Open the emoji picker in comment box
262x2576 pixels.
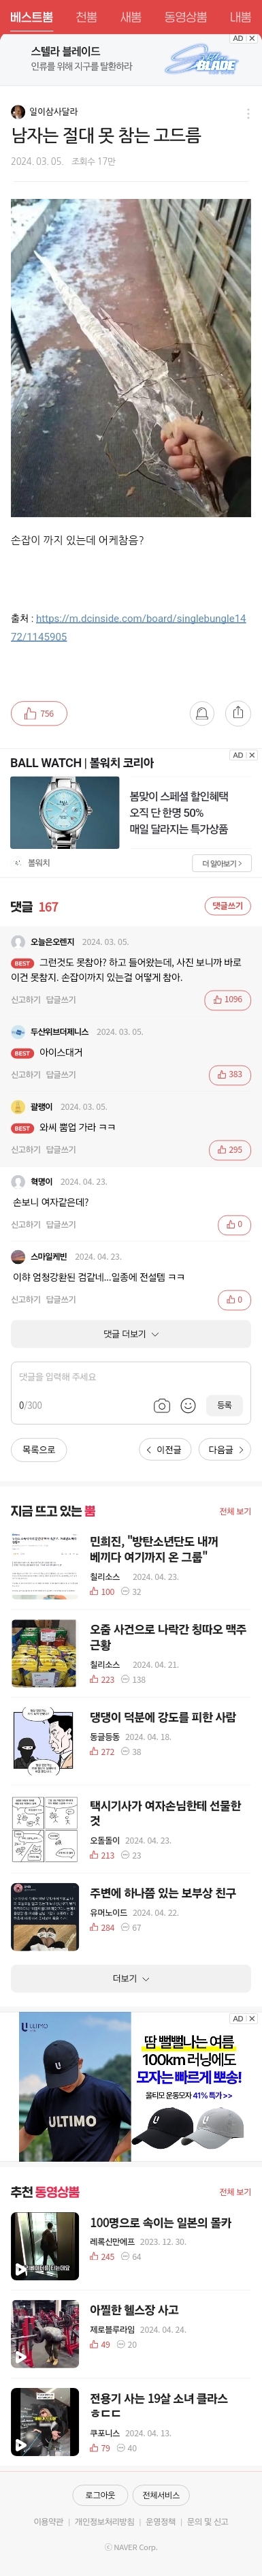pos(188,1405)
